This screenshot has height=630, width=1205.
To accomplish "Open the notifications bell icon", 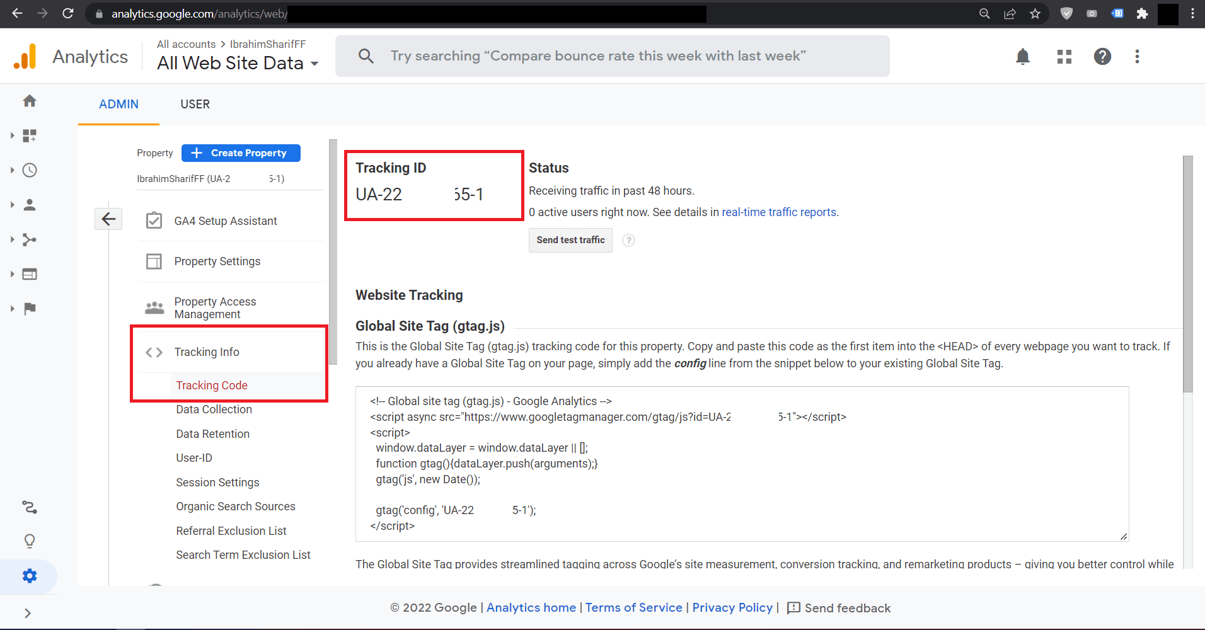I will [1022, 57].
